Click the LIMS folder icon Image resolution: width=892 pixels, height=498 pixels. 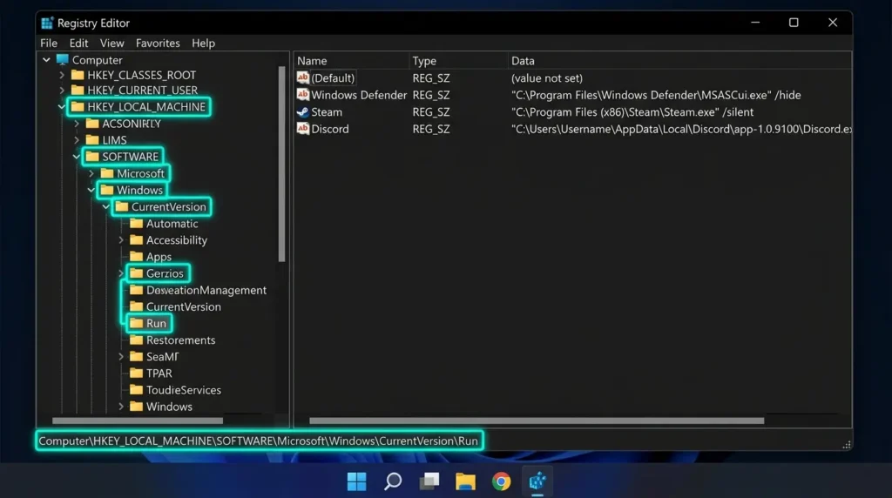click(92, 140)
